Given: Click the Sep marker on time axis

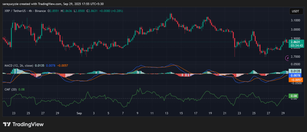Looking at the screenshot, I should [x=79, y=113].
